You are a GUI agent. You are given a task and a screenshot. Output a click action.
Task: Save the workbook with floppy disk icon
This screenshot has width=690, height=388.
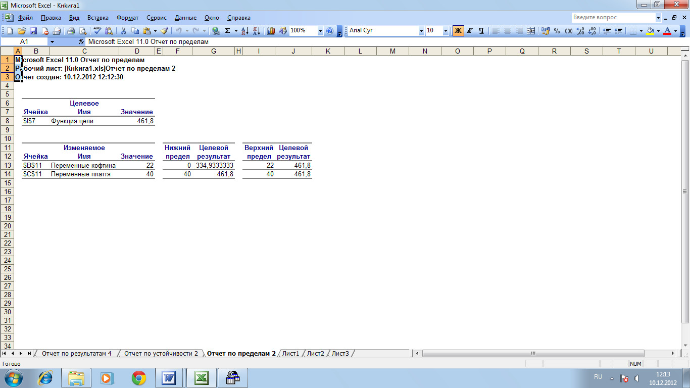(x=33, y=31)
